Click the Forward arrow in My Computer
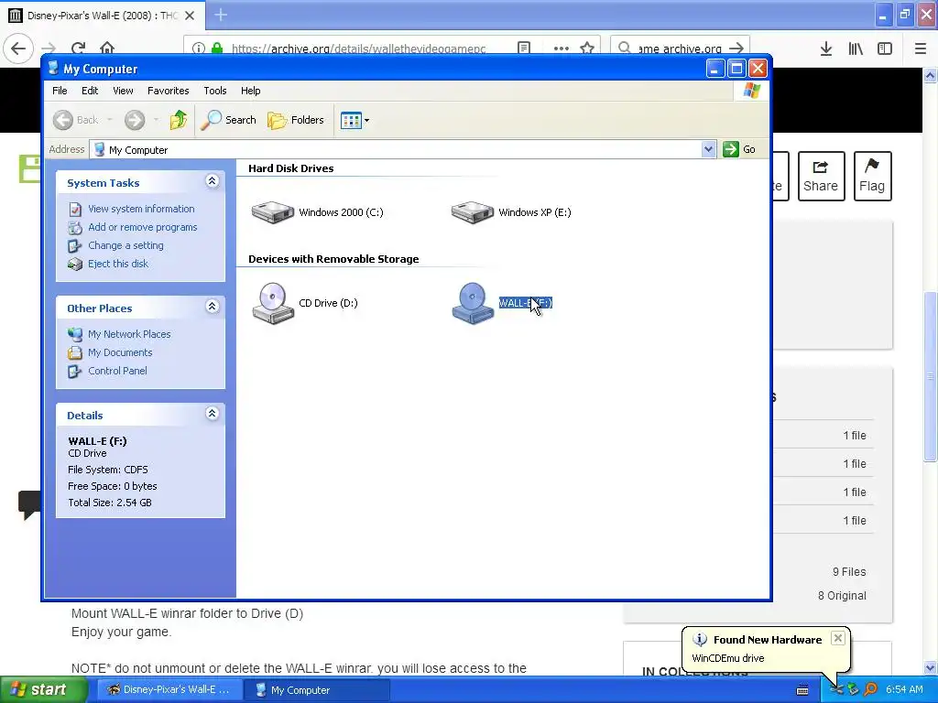 [135, 120]
